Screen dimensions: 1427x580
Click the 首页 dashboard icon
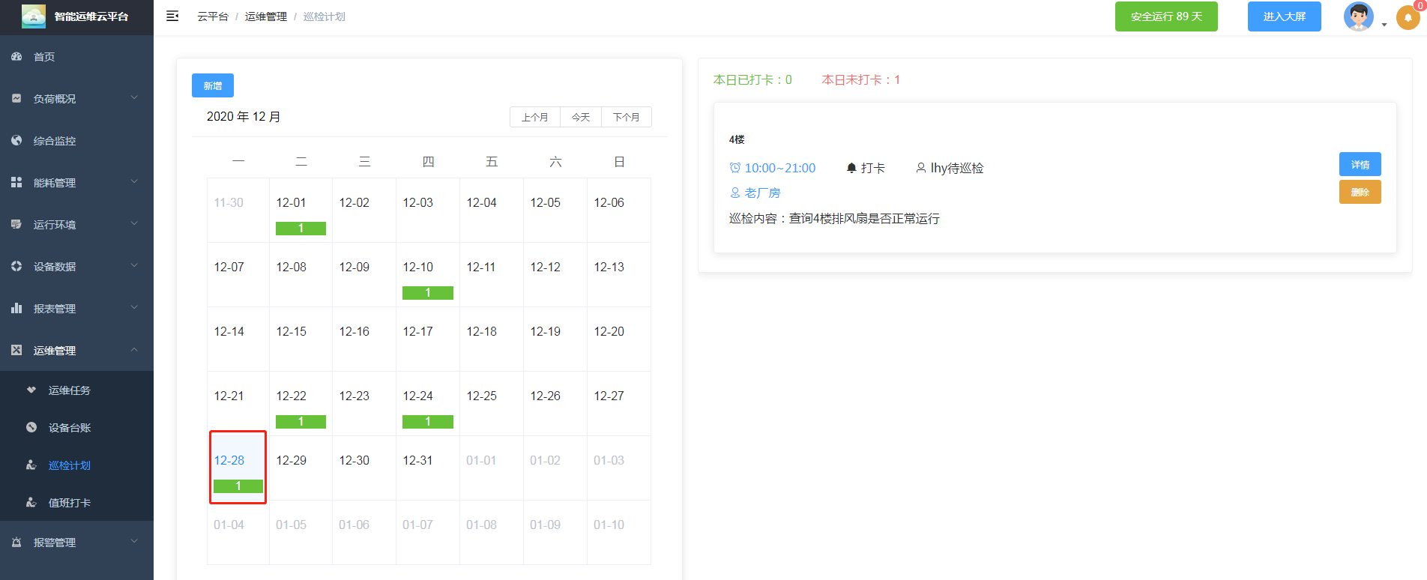pyautogui.click(x=16, y=57)
